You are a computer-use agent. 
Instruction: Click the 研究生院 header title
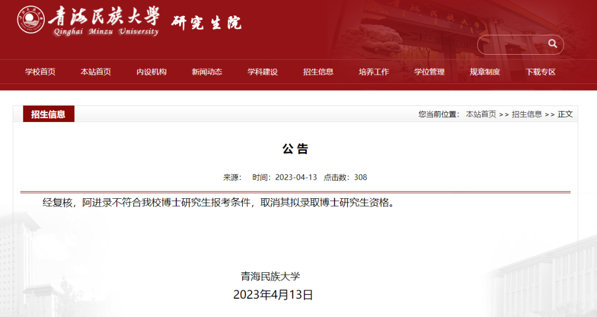pos(206,23)
